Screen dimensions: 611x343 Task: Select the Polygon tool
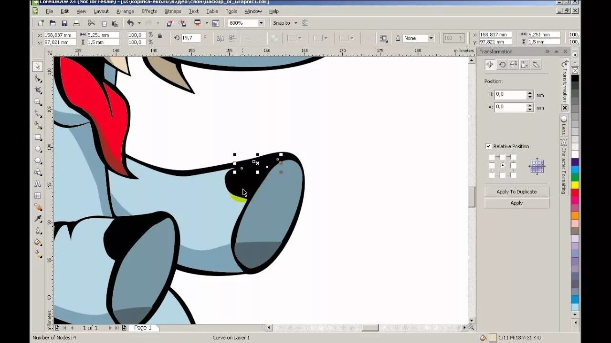coord(38,161)
